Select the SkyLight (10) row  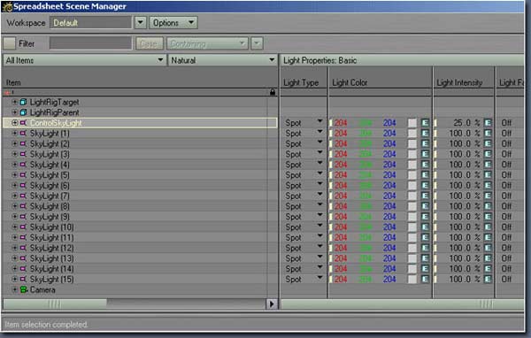pyautogui.click(x=140, y=227)
